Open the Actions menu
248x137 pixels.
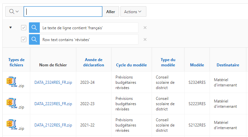133,11
